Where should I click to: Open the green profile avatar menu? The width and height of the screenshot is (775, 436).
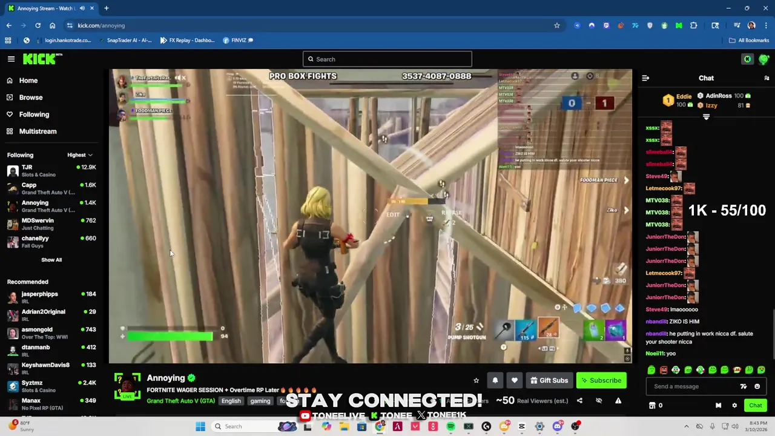pos(763,59)
